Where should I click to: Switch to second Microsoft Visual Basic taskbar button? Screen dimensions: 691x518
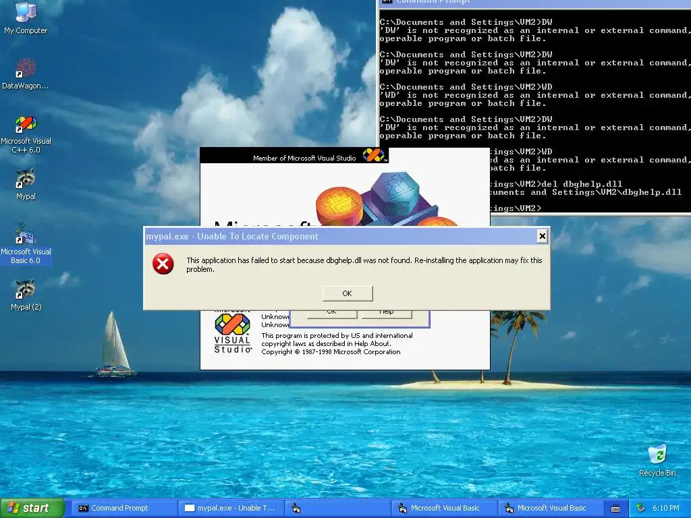click(x=551, y=508)
